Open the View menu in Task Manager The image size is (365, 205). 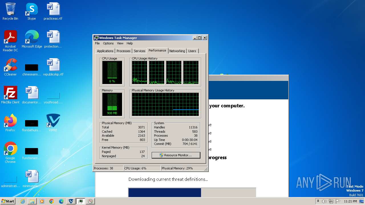(x=120, y=43)
